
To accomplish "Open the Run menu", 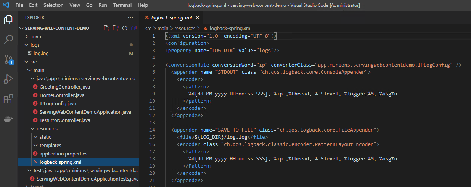I will click(x=103, y=5).
